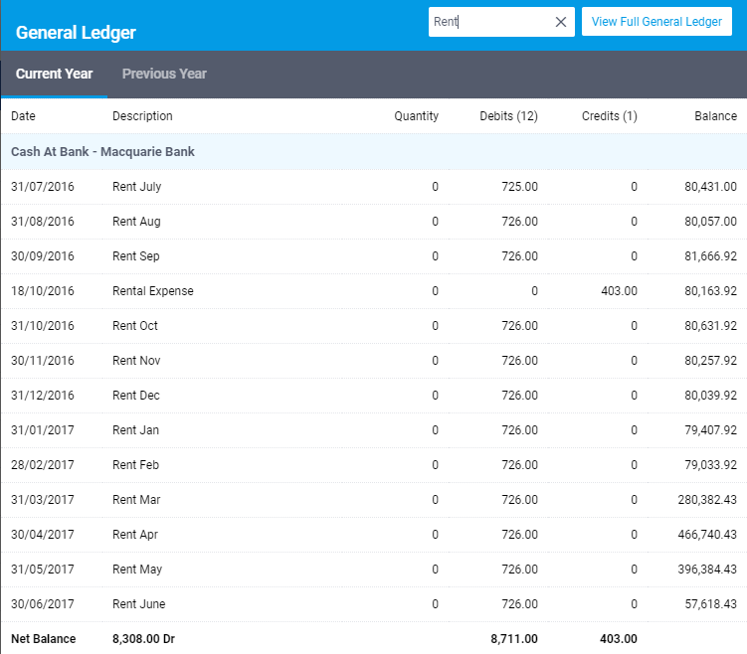This screenshot has height=654, width=747.
Task: Select the Rent Sep description
Action: click(x=136, y=256)
